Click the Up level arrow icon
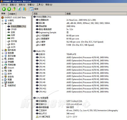 coord(14,9)
